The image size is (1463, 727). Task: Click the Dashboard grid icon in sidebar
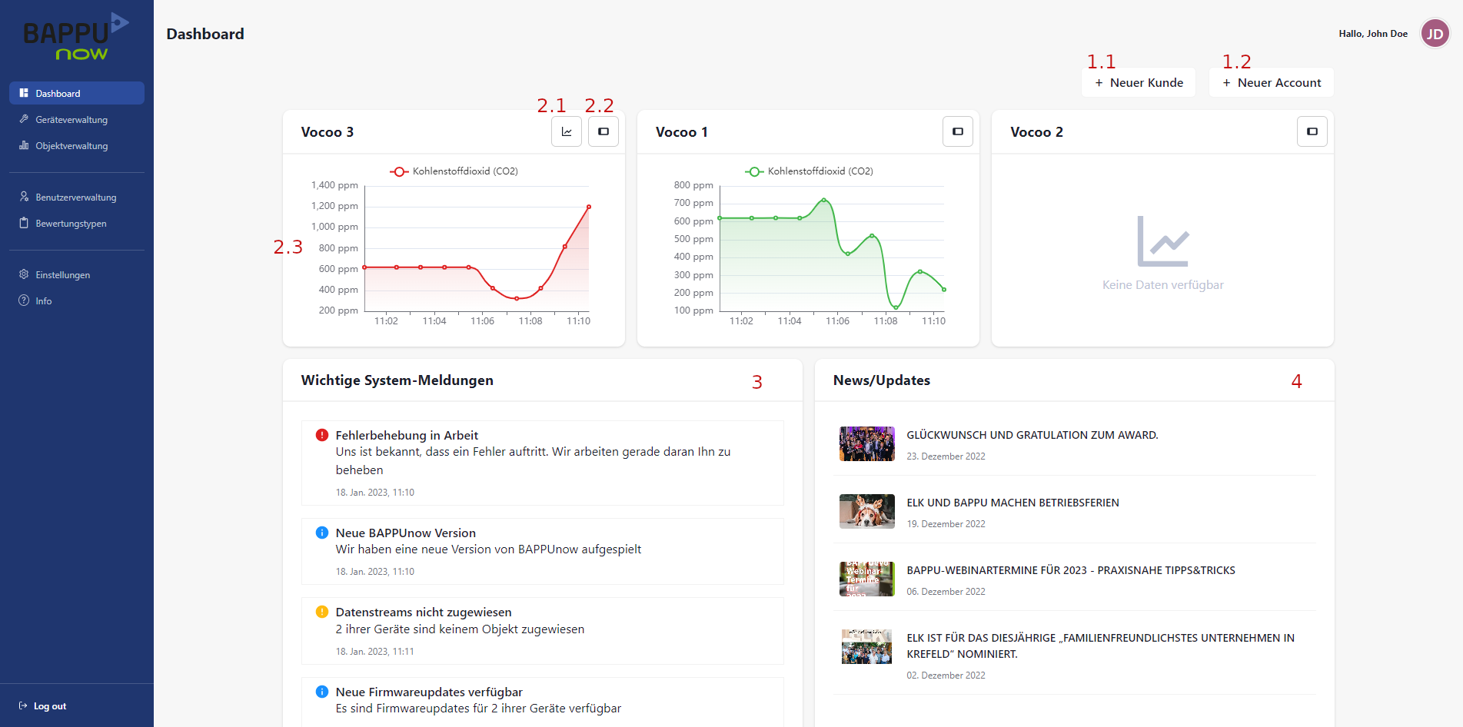[x=24, y=93]
